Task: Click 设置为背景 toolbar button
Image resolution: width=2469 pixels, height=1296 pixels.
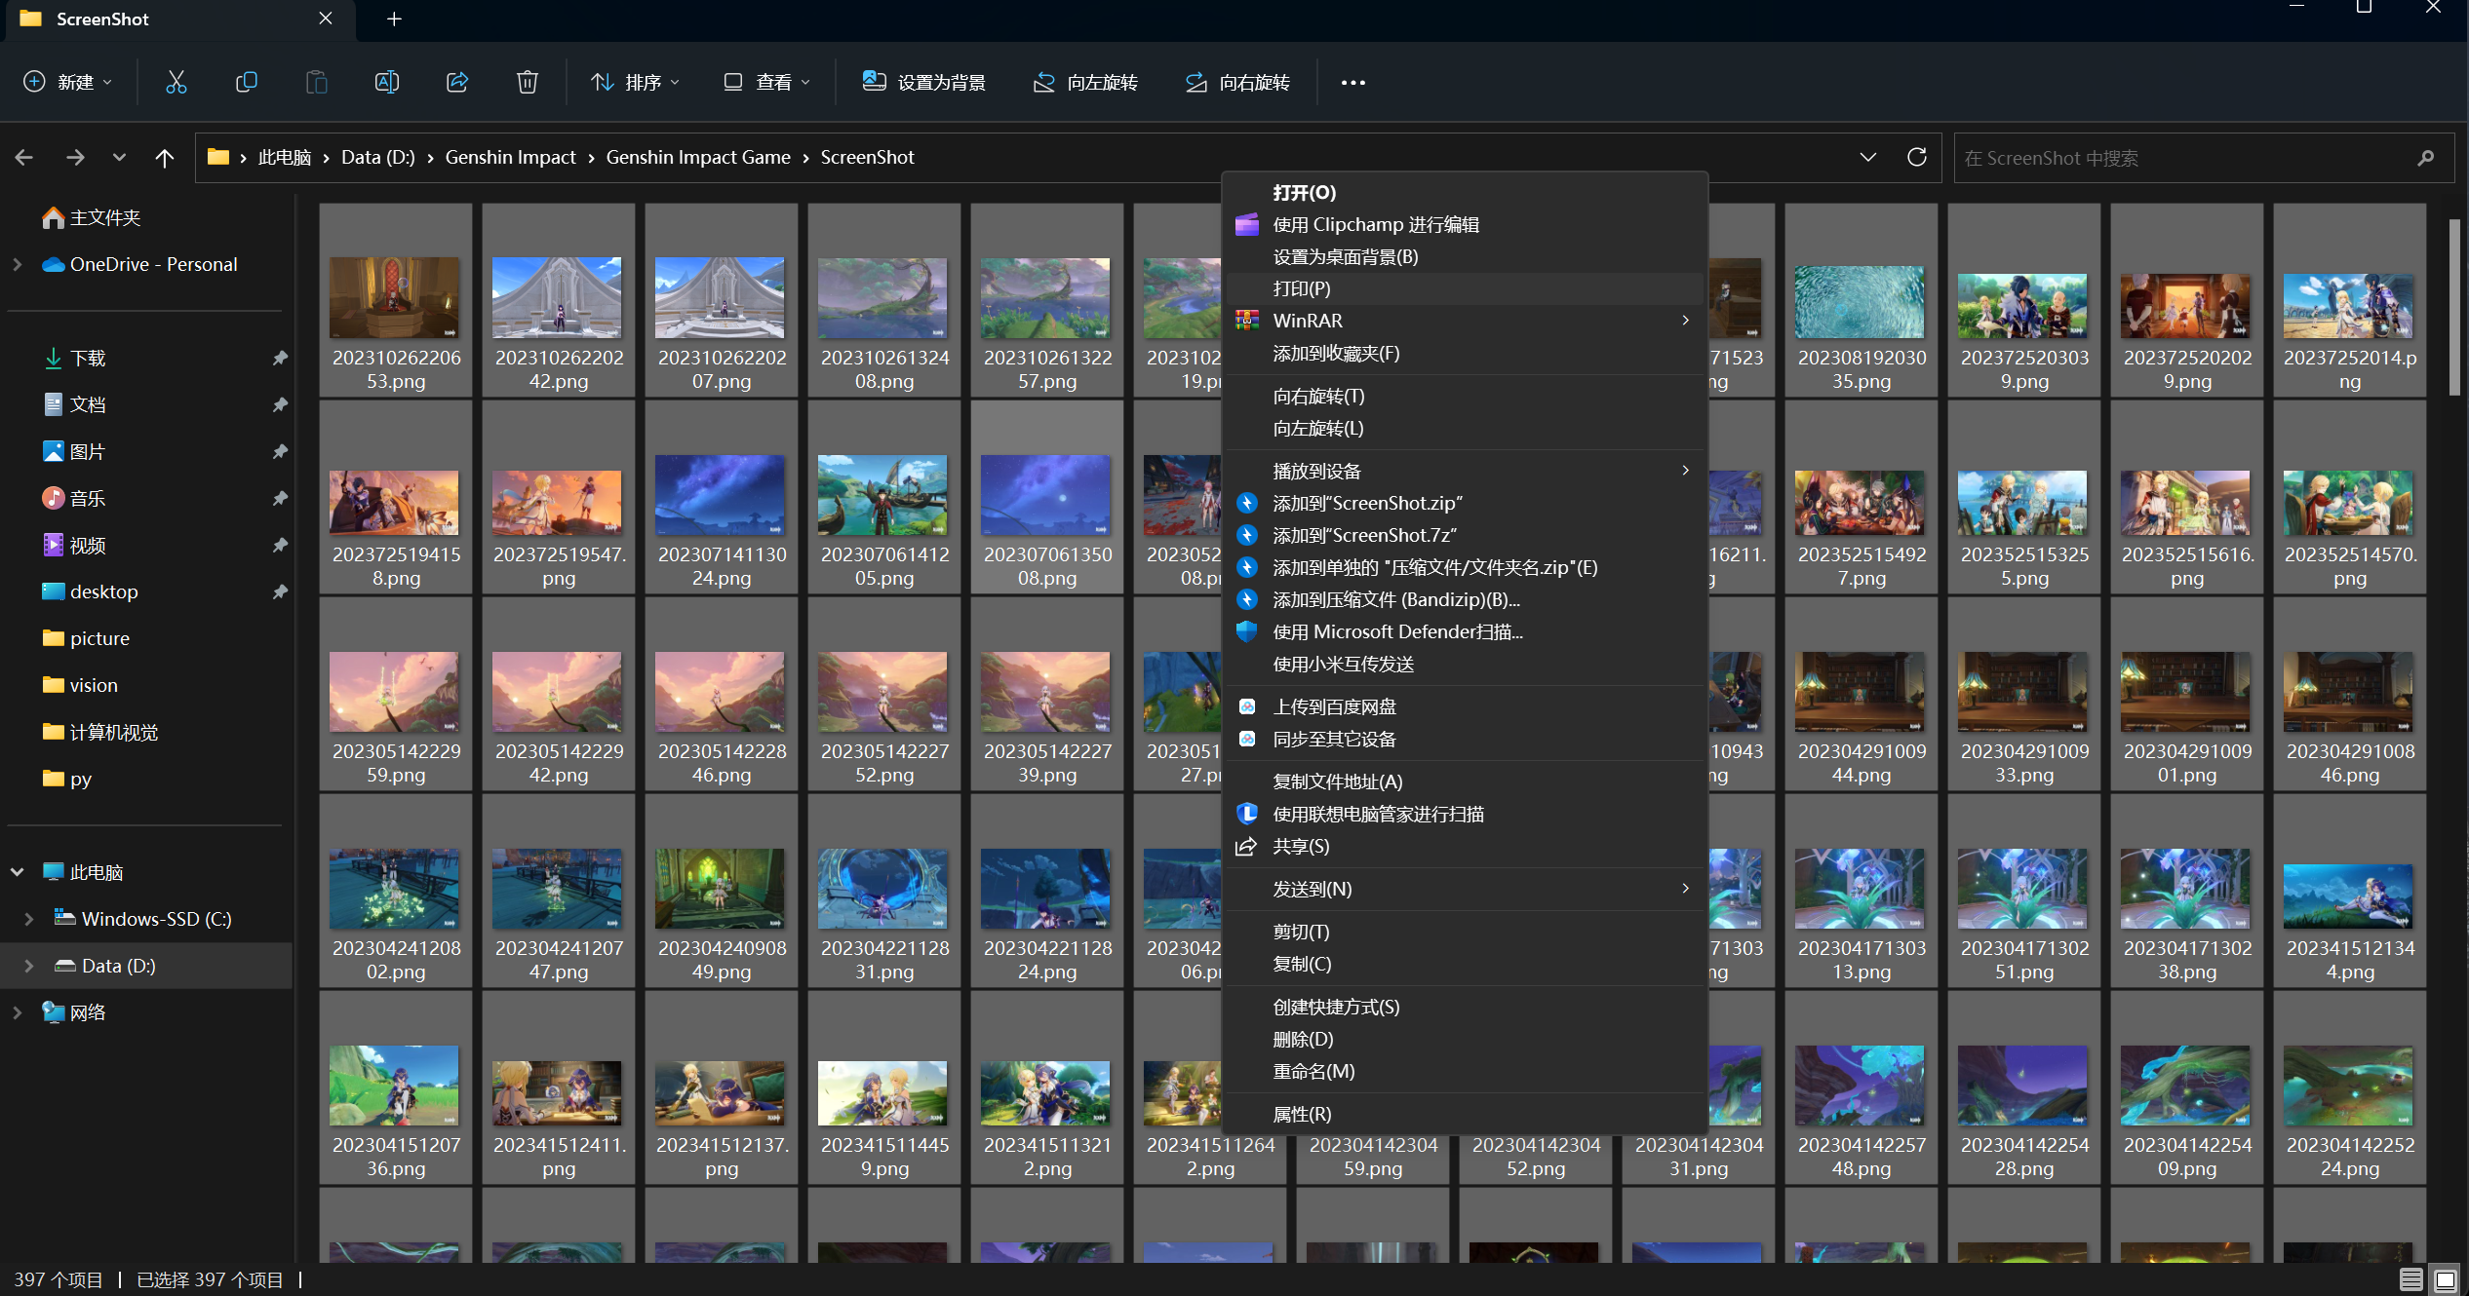Action: (924, 83)
